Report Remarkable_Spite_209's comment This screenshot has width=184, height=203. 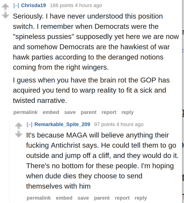click(x=122, y=198)
